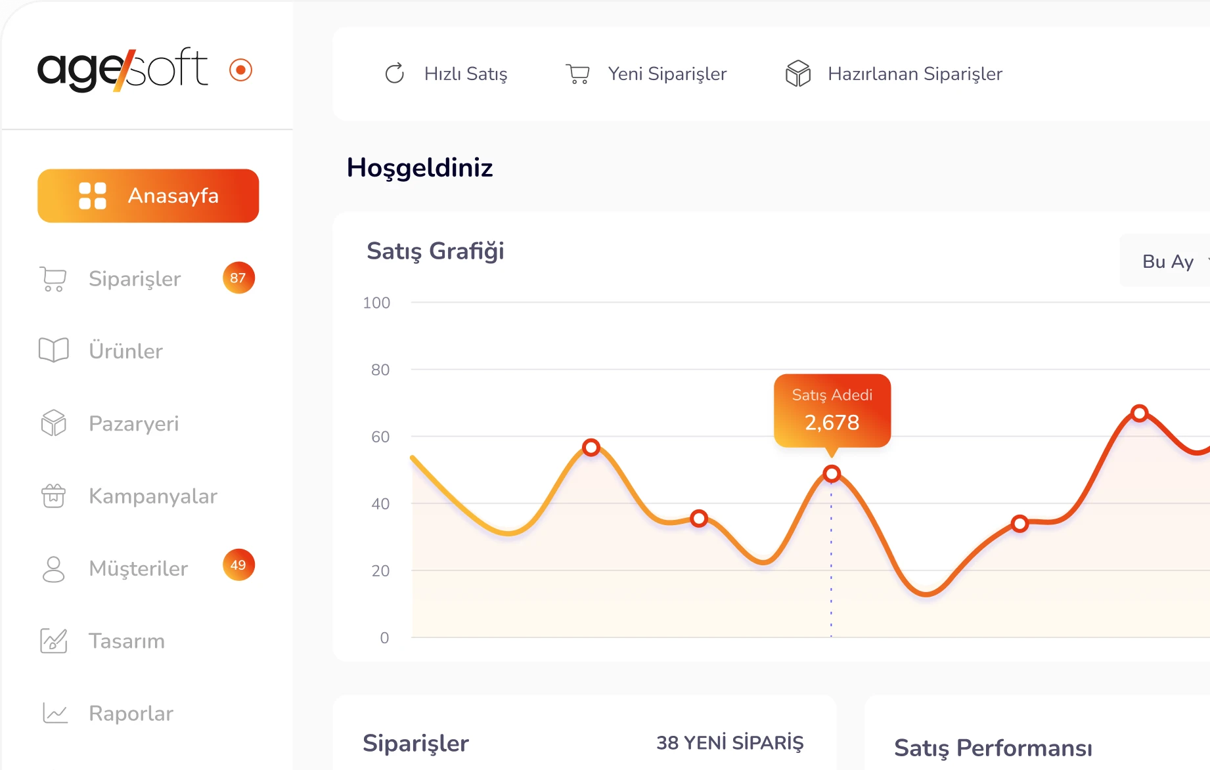Click the Kampanyalar gift icon
1210x770 pixels.
53,496
